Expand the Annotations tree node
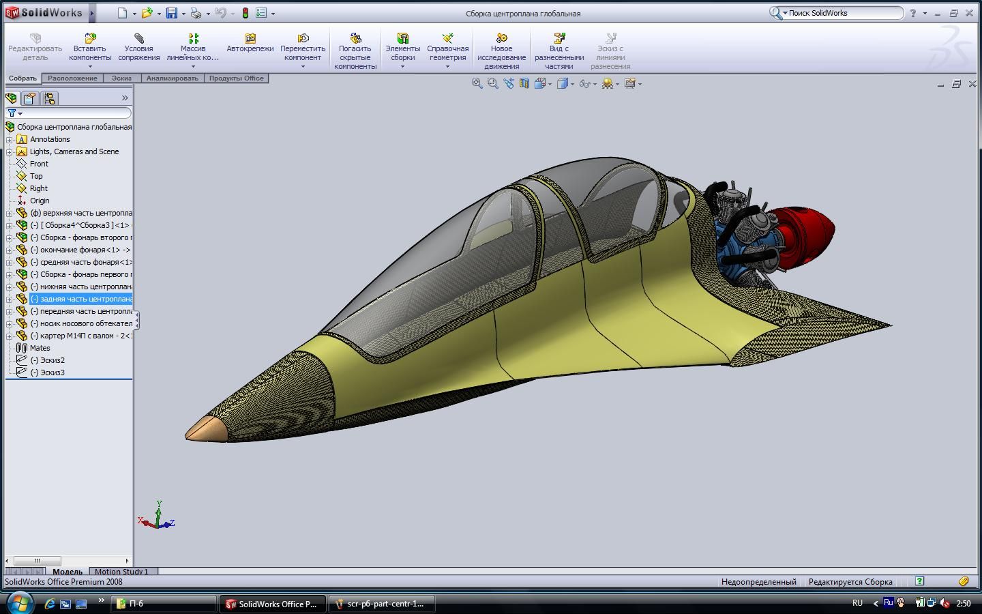 (x=10, y=139)
